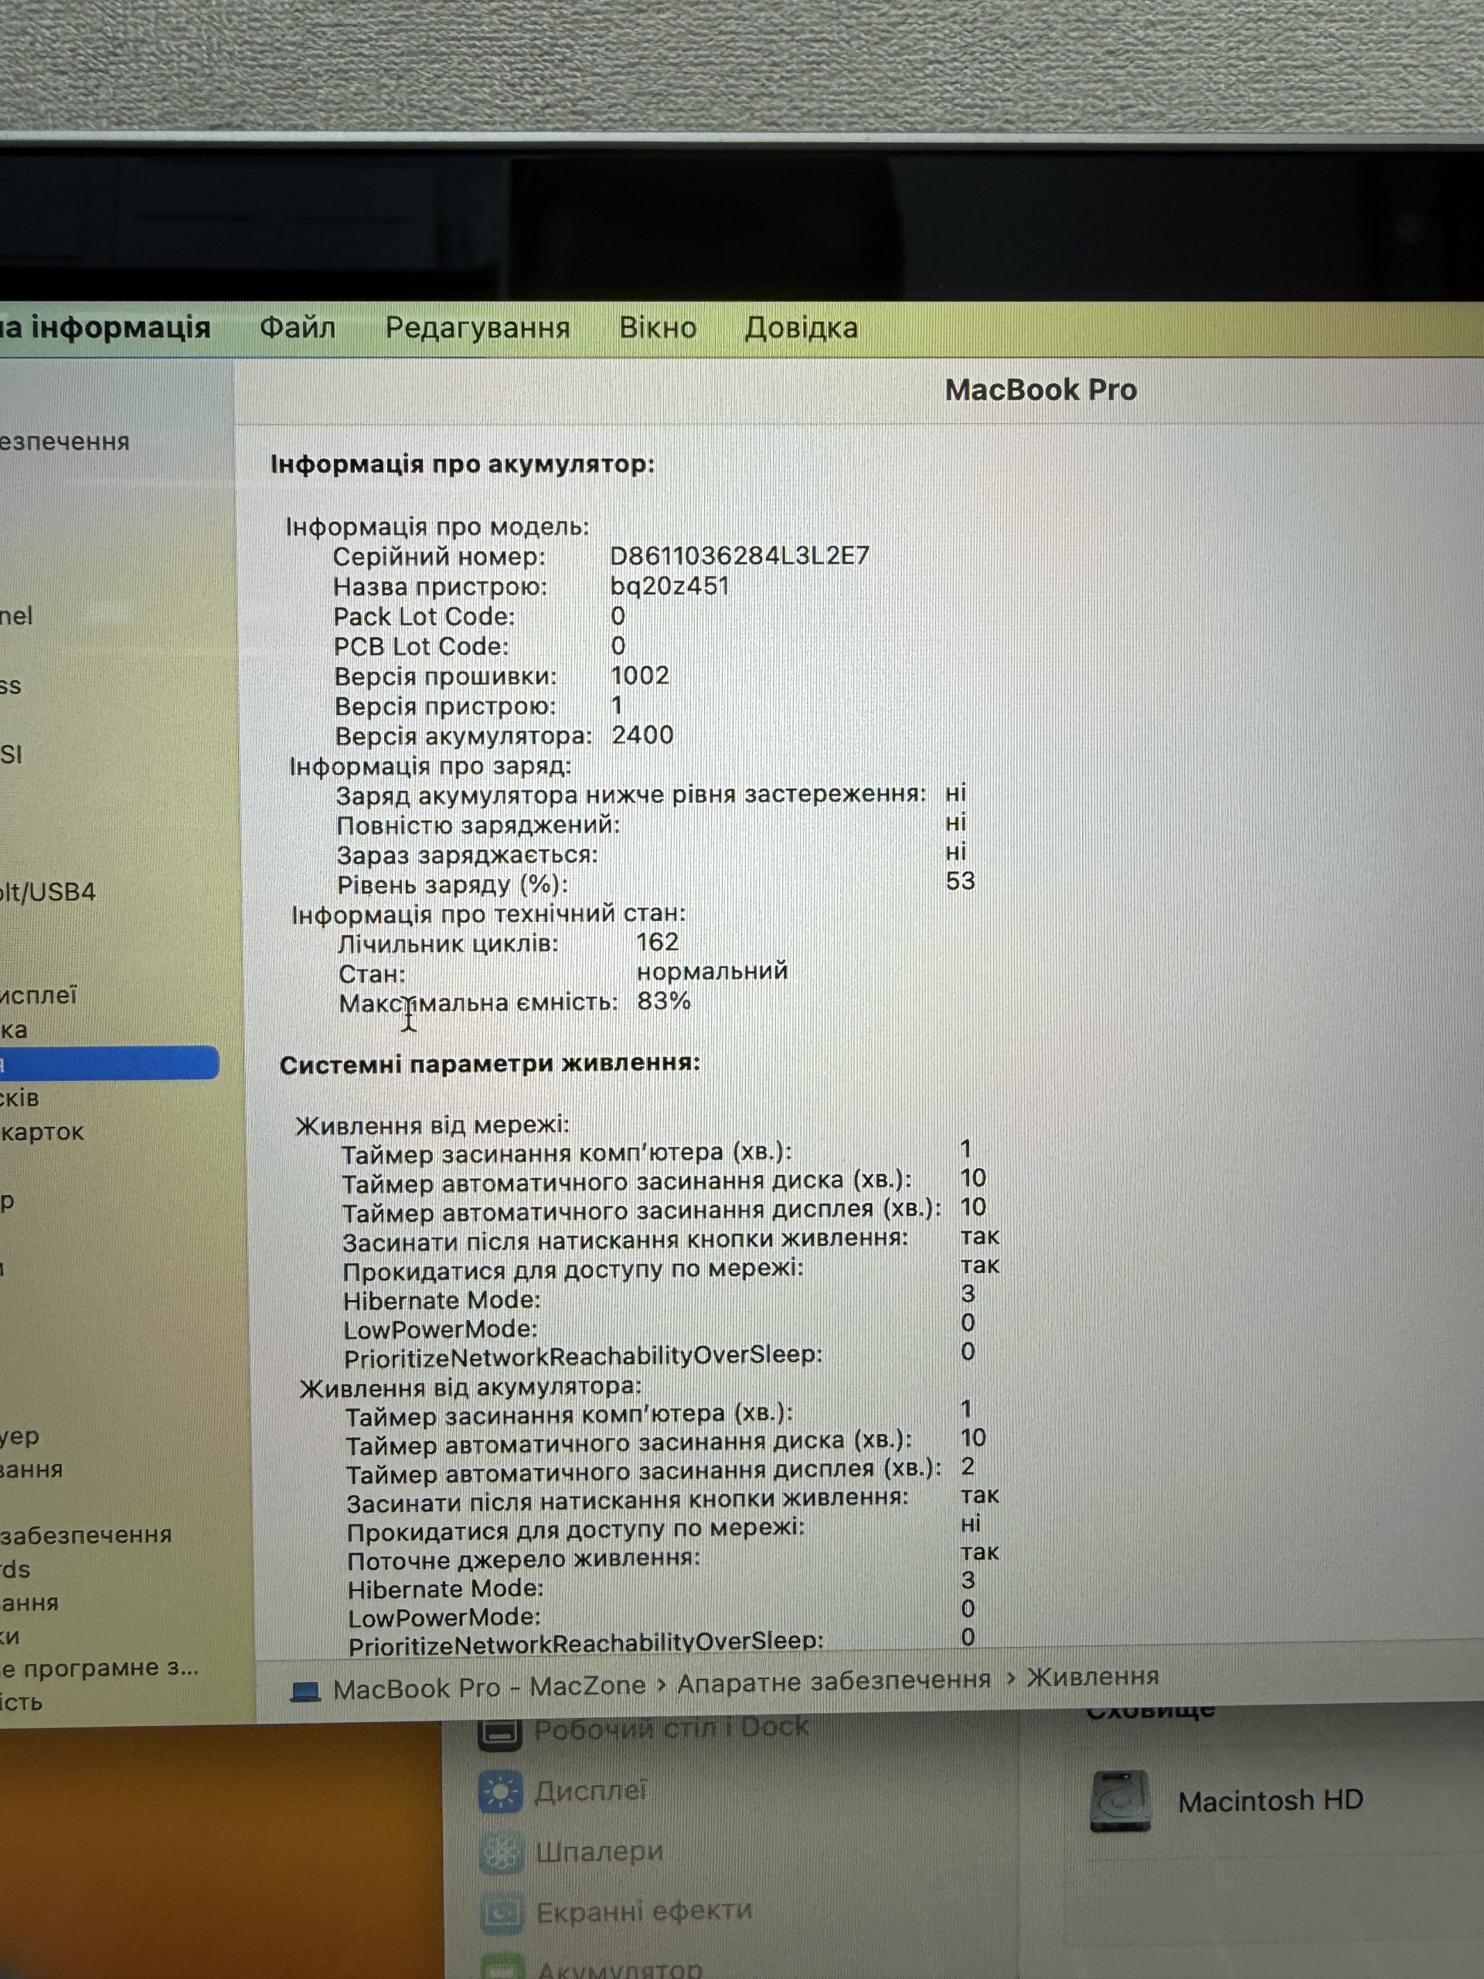This screenshot has width=1484, height=1979.
Task: Select the highlighted blue sidebar row
Action: coord(109,1063)
